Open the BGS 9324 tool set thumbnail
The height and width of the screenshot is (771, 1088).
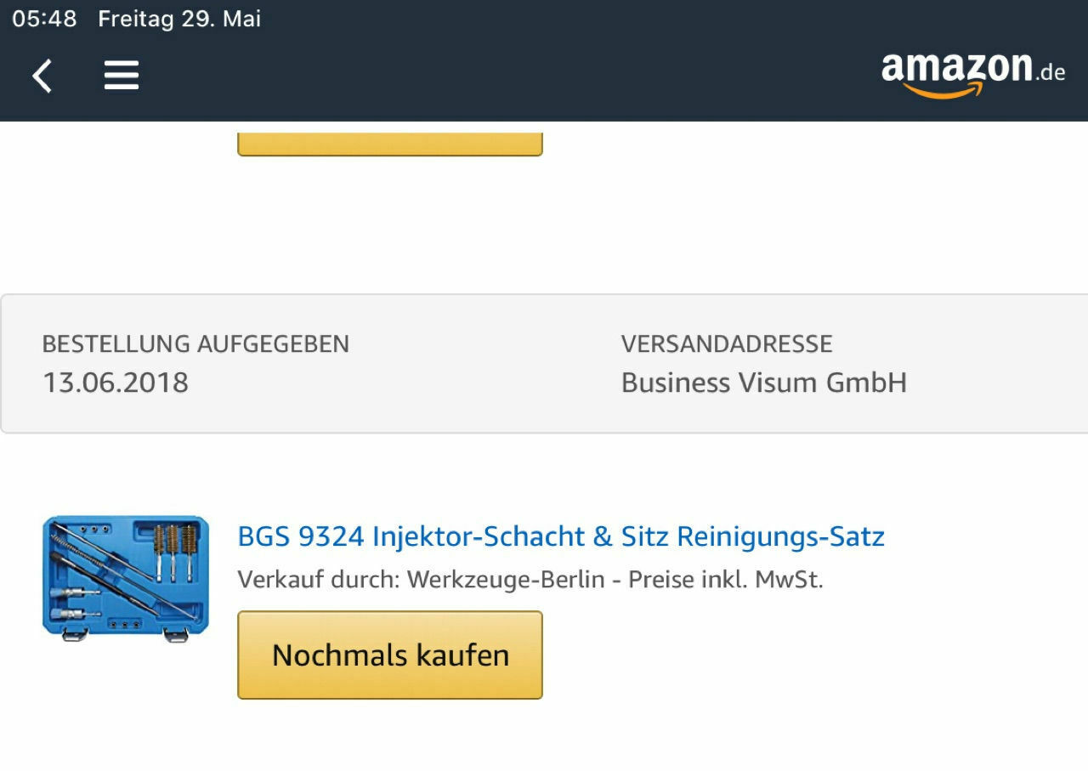pyautogui.click(x=126, y=578)
